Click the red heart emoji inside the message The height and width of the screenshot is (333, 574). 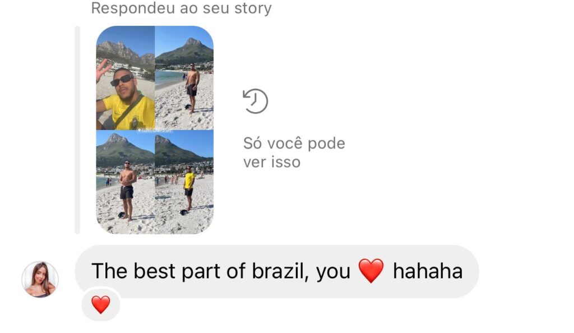coord(371,271)
